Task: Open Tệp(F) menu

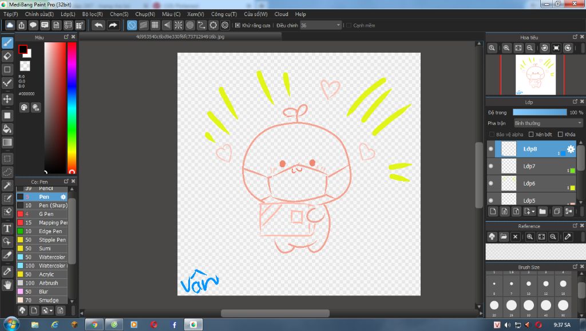Action: [x=11, y=14]
